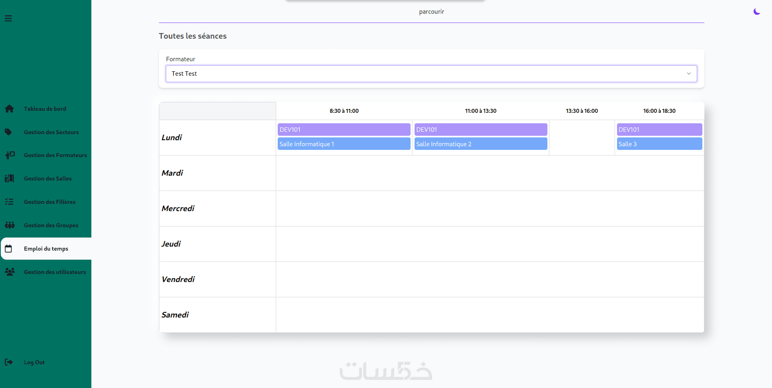Click the Toutes les séances heading

[193, 36]
